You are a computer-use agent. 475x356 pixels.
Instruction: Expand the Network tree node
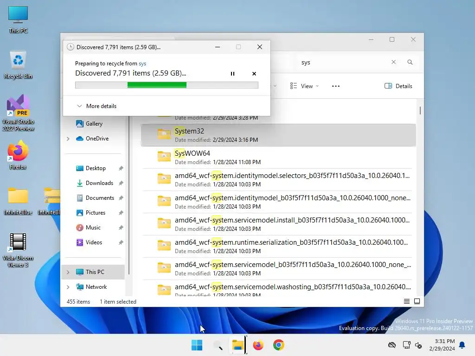coord(68,287)
